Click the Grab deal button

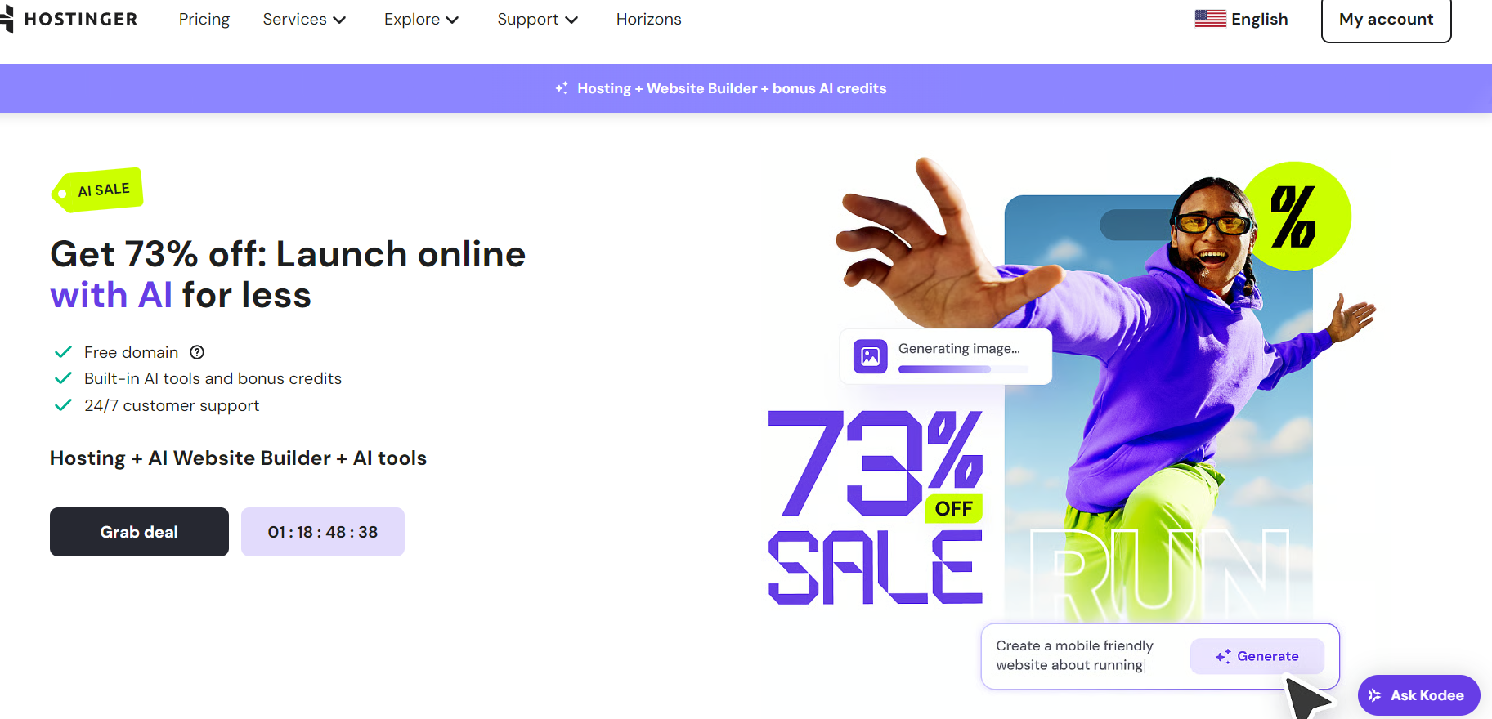[139, 532]
